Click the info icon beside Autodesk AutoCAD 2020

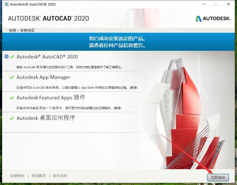6,57
